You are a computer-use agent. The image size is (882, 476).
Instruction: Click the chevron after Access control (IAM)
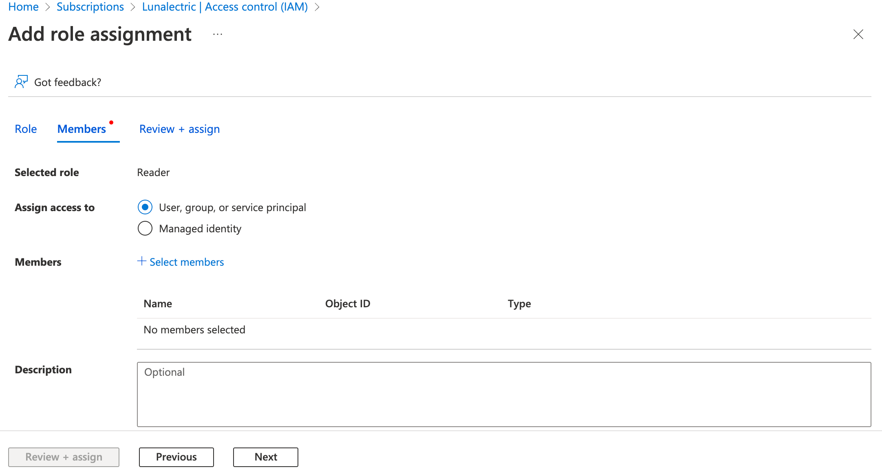(317, 7)
